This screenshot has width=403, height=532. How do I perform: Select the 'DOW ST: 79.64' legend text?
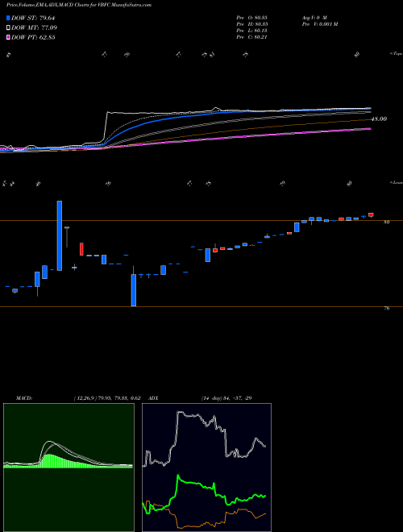pos(33,18)
